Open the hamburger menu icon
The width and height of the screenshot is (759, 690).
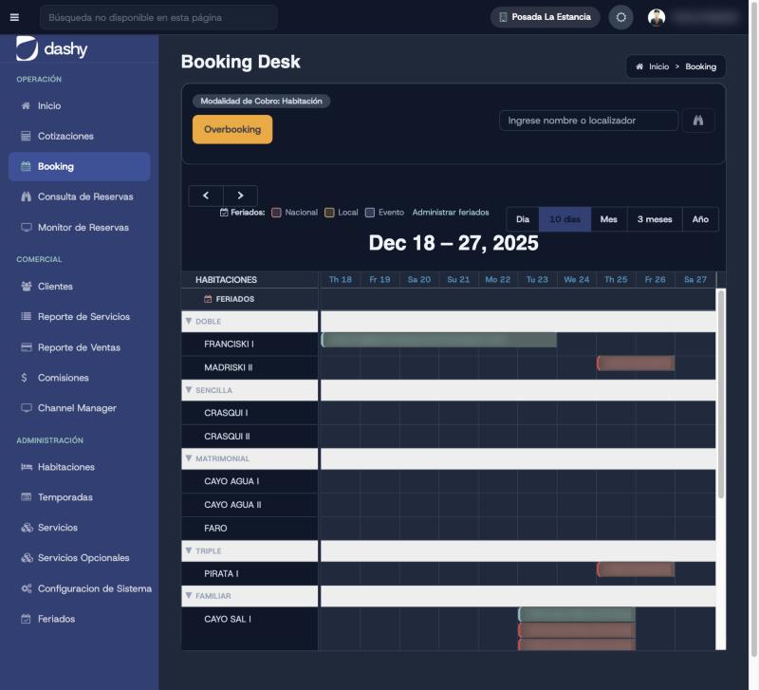[x=14, y=17]
